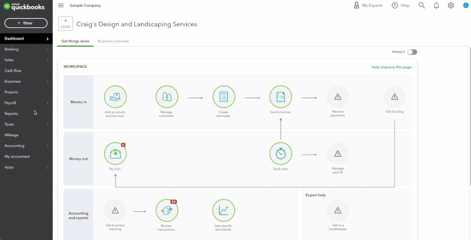
Task: Click the Send invoices icon
Action: [281, 97]
